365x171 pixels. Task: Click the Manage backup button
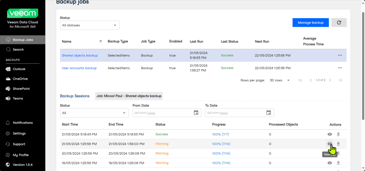(x=310, y=22)
